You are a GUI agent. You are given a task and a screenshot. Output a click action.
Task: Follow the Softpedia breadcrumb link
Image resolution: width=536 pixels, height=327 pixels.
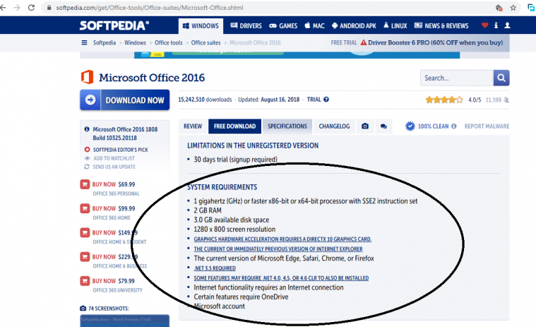tap(105, 42)
